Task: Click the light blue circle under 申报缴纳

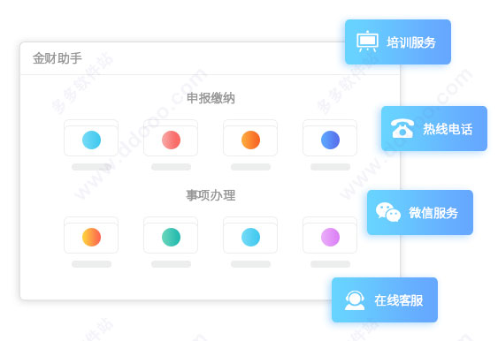Action: (x=91, y=140)
